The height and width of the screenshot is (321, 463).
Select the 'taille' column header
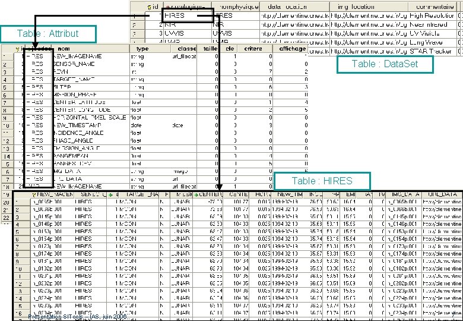[x=208, y=49]
